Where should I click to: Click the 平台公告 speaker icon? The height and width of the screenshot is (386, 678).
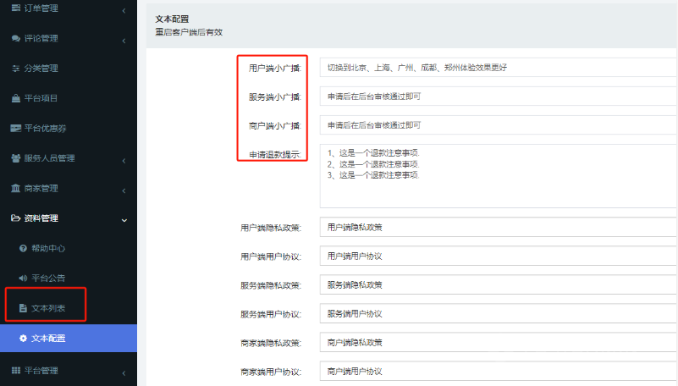(23, 278)
